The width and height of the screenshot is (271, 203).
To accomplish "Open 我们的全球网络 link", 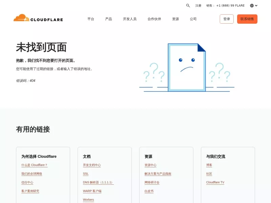I will click(x=32, y=174).
